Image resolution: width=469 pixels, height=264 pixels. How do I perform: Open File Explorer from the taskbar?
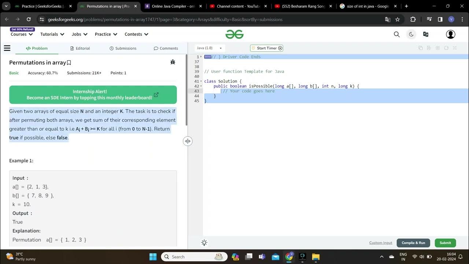[316, 257]
